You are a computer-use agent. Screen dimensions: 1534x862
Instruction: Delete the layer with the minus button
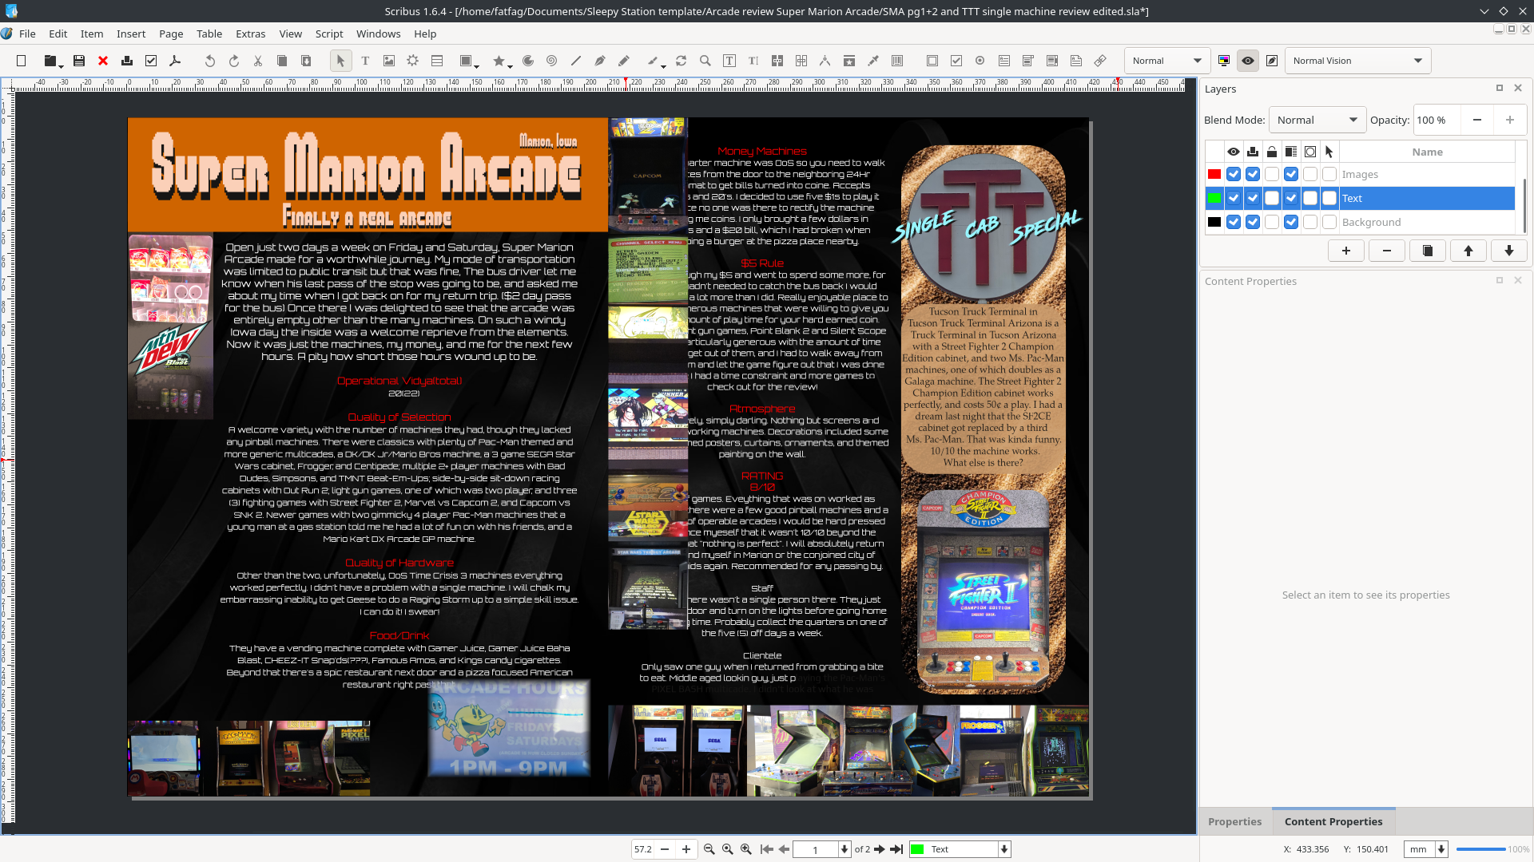[1387, 251]
